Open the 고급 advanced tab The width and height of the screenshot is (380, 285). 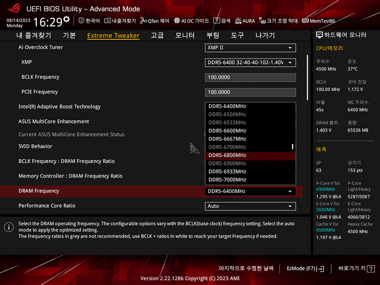tap(157, 35)
